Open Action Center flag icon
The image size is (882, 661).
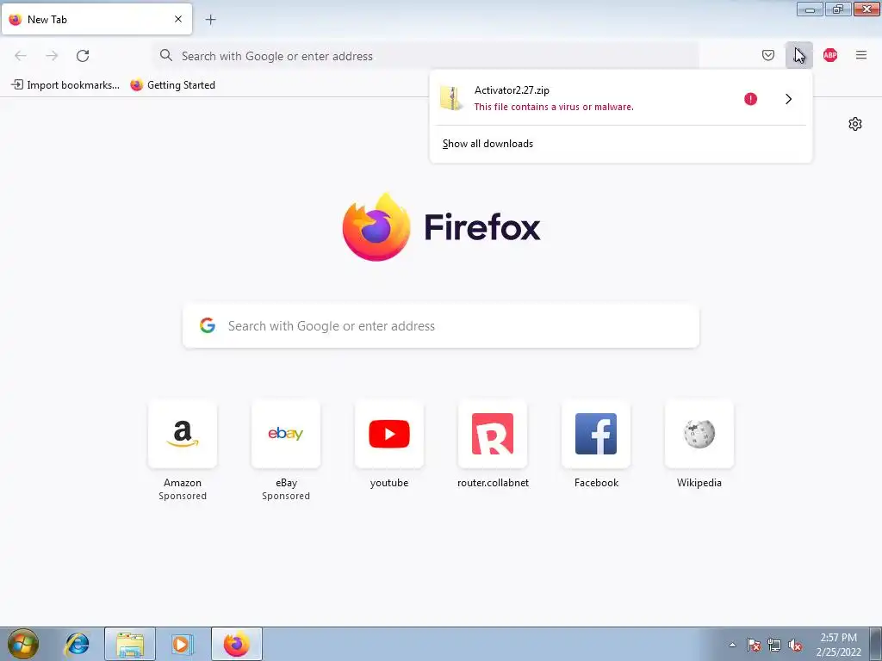754,645
